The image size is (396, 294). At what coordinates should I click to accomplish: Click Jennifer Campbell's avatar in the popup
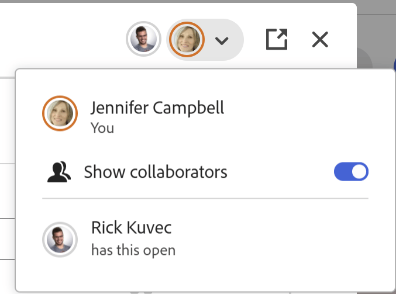point(60,113)
